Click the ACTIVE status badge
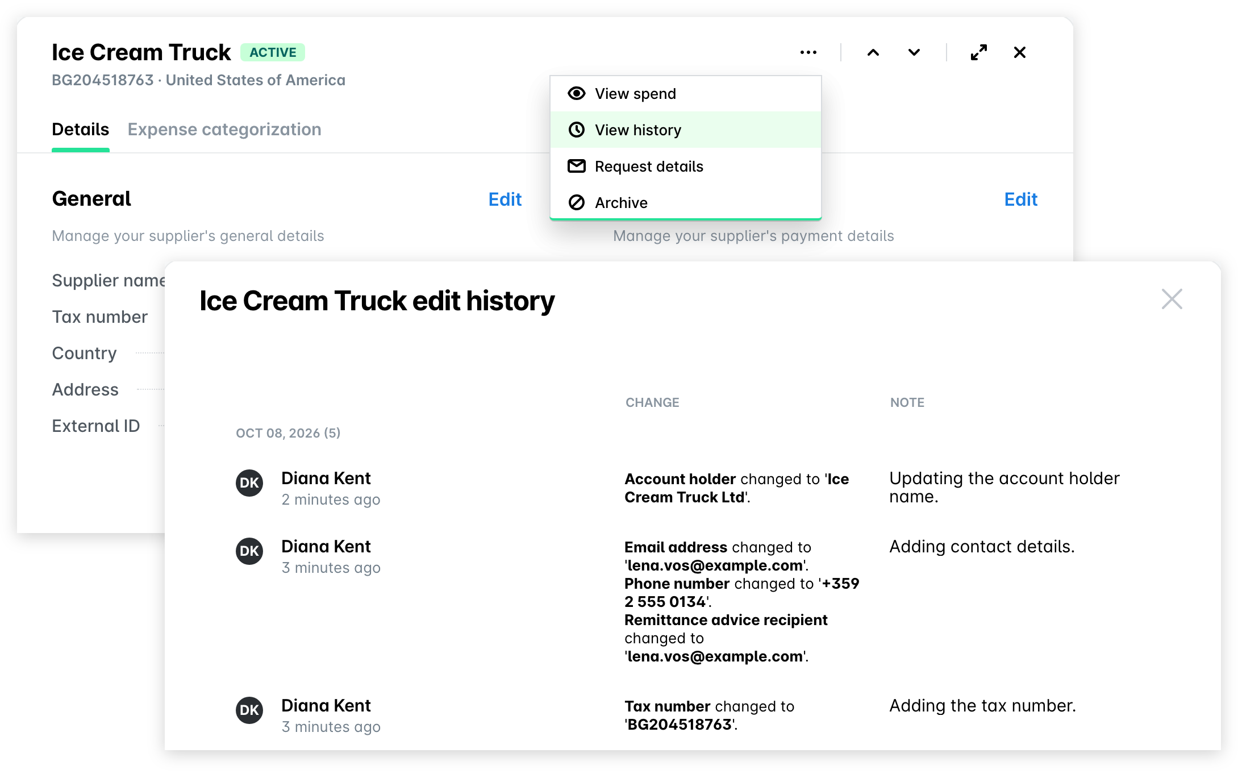This screenshot has height=774, width=1238. [273, 52]
